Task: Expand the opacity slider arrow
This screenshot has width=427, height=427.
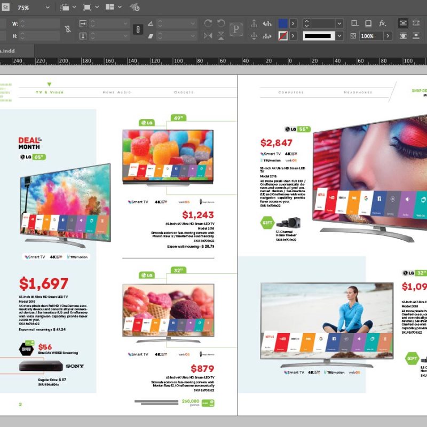Action: [388, 36]
